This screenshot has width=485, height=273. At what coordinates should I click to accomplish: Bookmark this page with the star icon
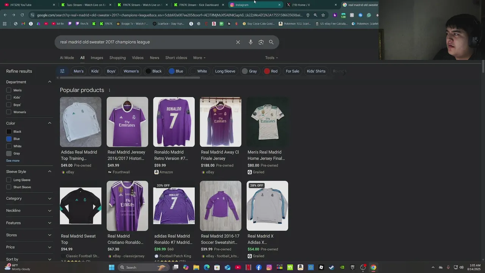coord(323,15)
